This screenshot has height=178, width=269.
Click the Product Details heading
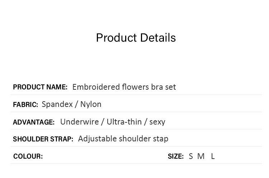[136, 38]
